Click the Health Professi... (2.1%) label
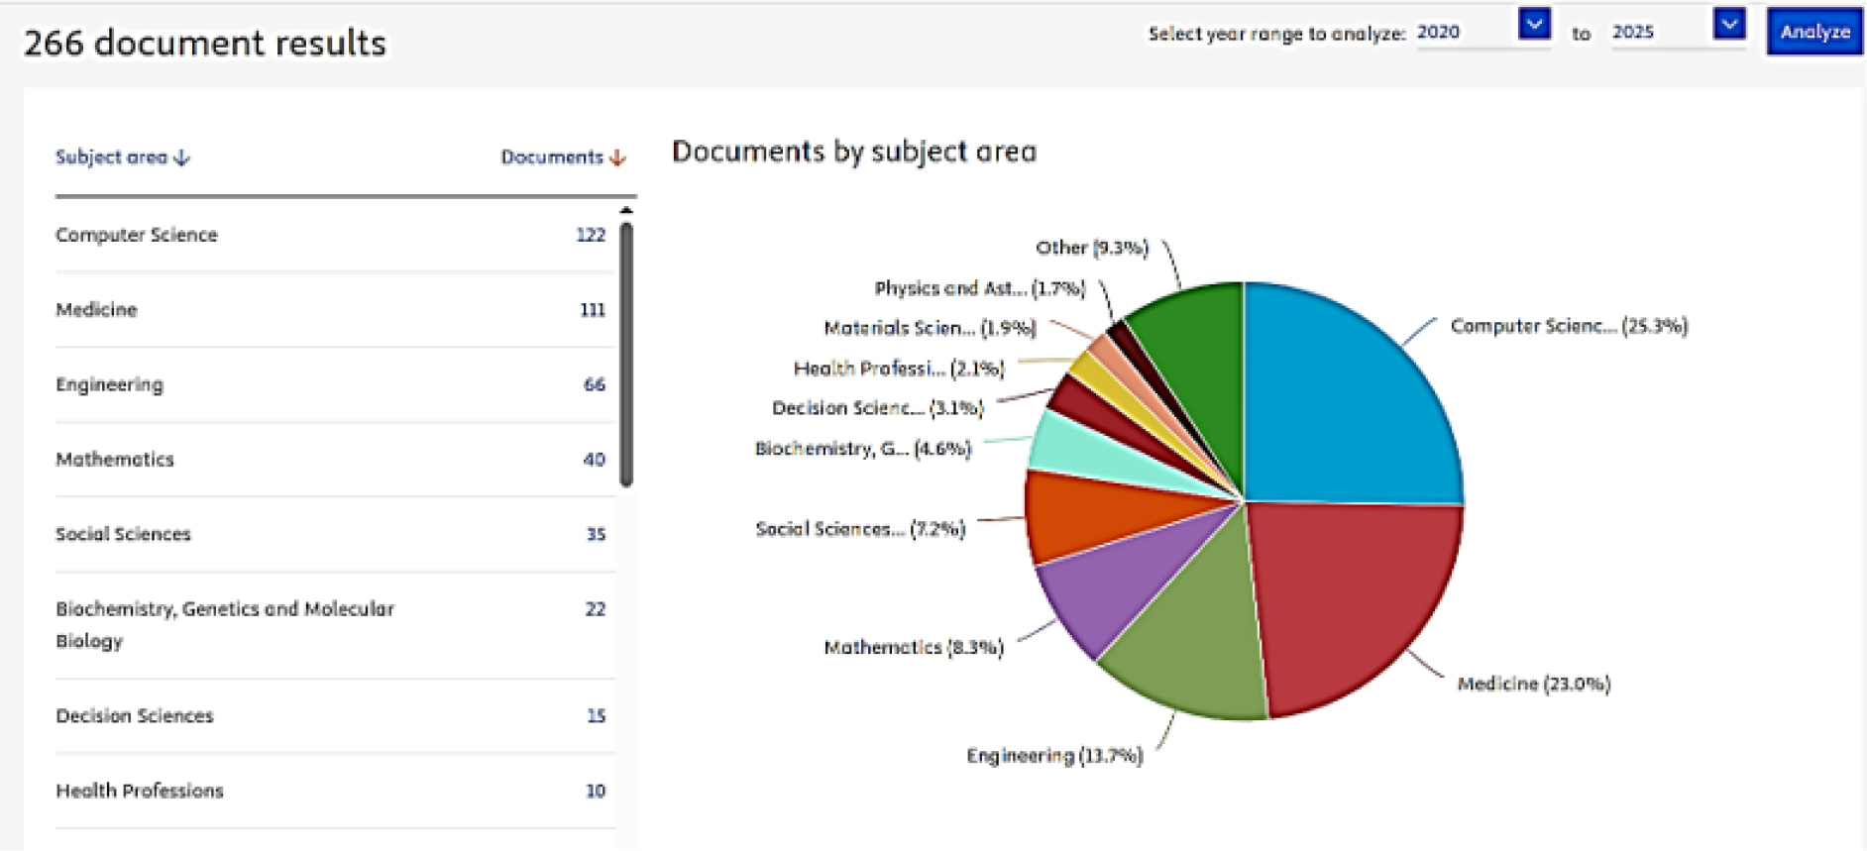The height and width of the screenshot is (851, 1867). pyautogui.click(x=899, y=368)
